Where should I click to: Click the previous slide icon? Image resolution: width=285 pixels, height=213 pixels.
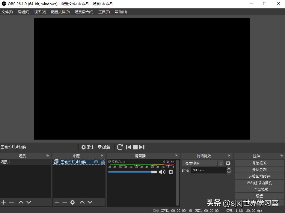coord(128,147)
